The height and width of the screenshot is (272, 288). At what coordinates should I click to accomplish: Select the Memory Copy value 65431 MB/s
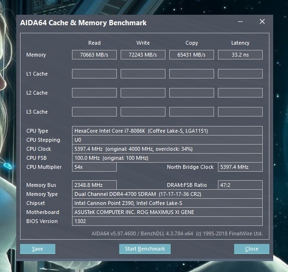[192, 55]
